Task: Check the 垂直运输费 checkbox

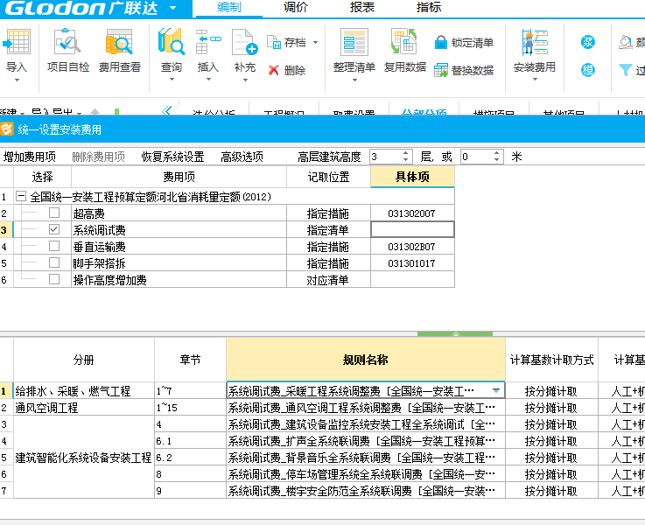Action: coord(54,246)
